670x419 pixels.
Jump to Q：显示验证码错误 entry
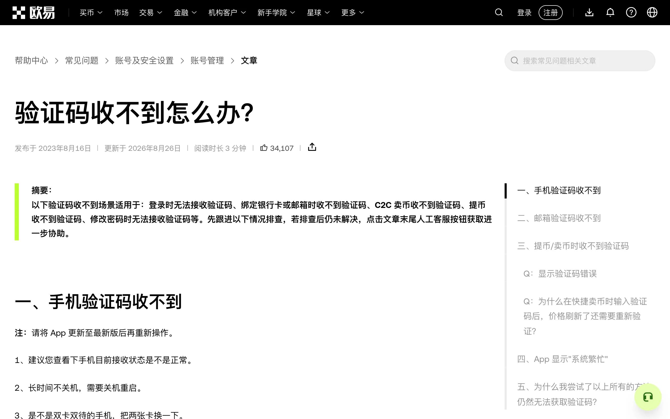pos(560,273)
